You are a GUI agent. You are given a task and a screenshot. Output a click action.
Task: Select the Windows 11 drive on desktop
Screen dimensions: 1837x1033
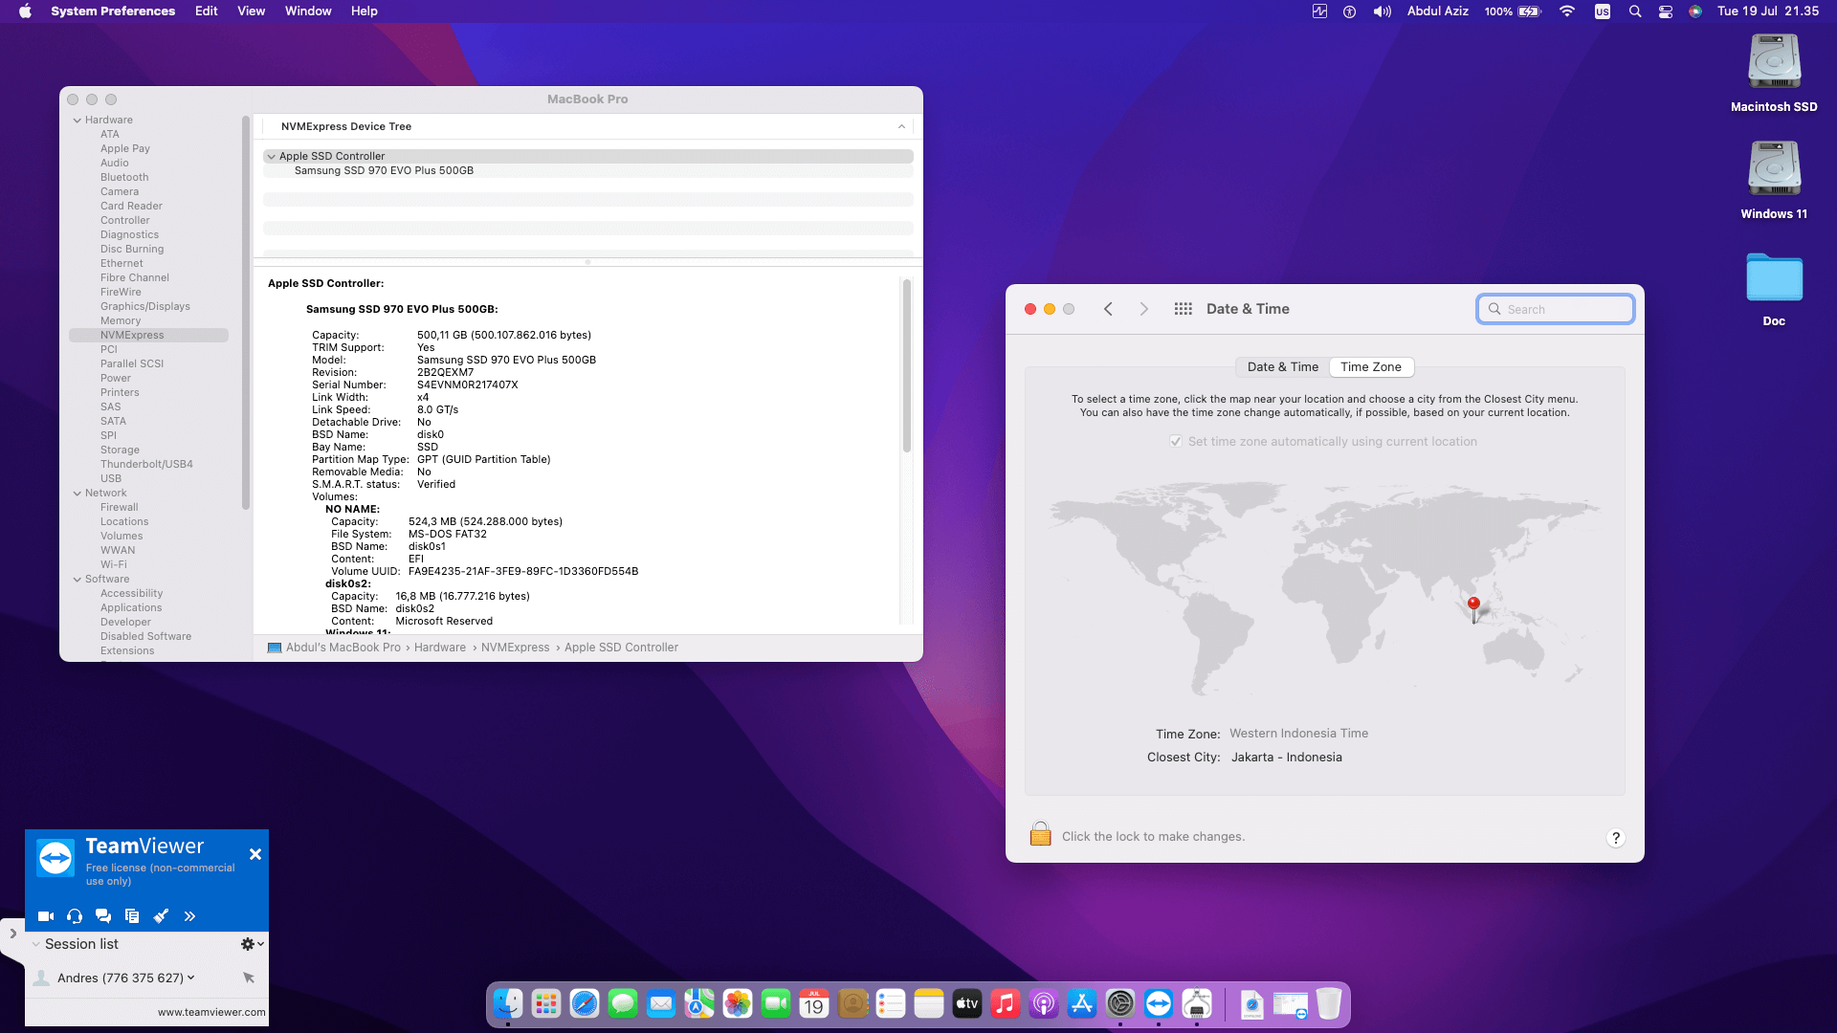point(1774,180)
